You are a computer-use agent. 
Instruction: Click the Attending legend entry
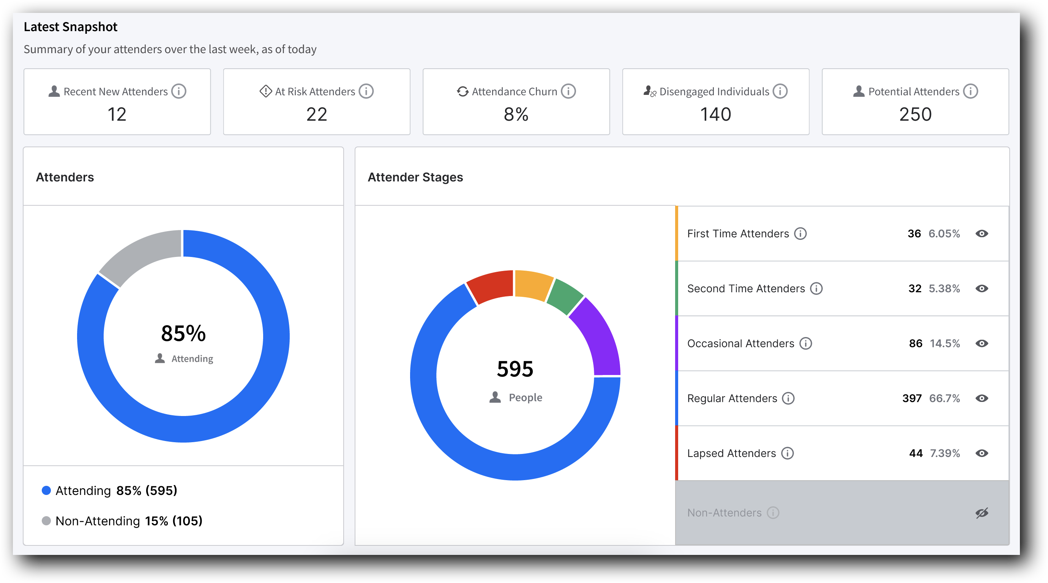tap(110, 490)
